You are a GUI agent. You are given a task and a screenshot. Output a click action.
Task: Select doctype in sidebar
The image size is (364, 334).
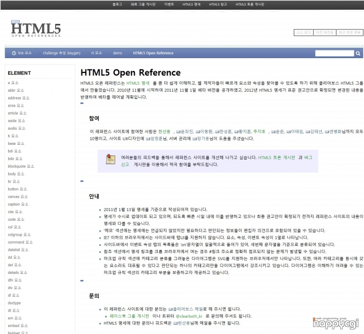(14, 303)
